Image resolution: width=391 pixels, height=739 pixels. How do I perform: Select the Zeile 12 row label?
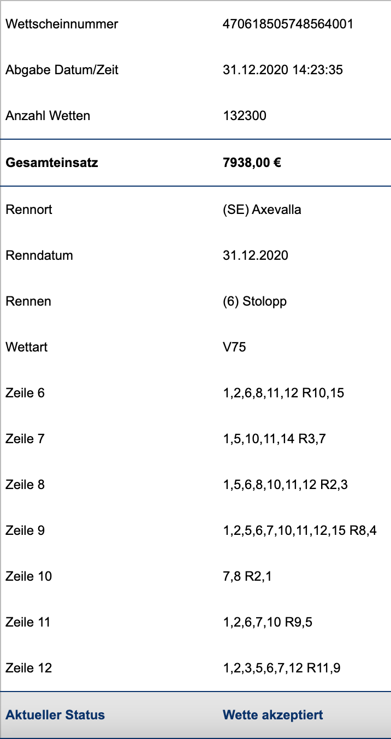click(x=28, y=668)
